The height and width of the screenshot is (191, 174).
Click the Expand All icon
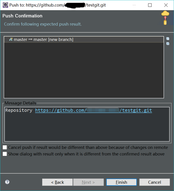[168, 44]
